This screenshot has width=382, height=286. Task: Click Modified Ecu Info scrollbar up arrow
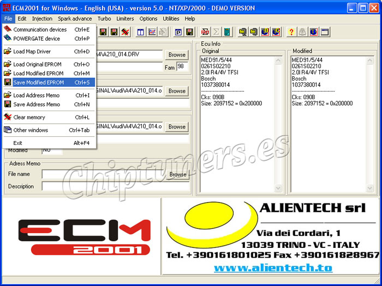[x=369, y=60]
